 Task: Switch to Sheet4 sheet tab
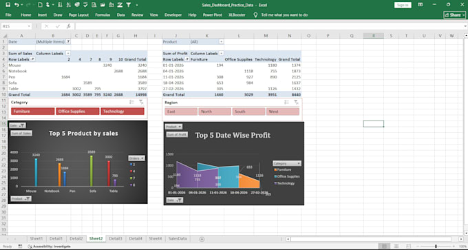(x=156, y=239)
